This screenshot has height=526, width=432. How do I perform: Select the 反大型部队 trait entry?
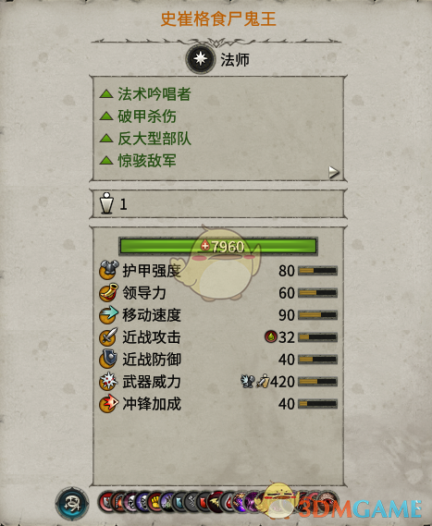(145, 139)
